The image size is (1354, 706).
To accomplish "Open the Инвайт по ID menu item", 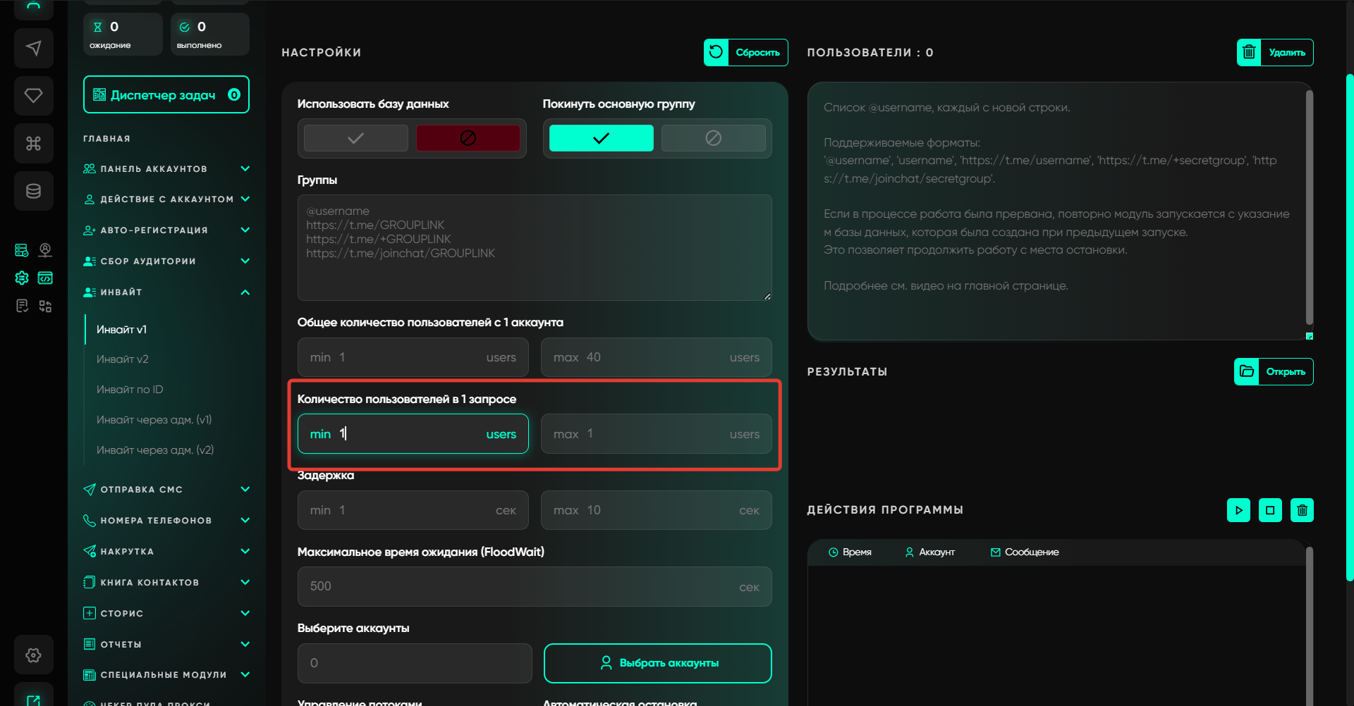I will tap(130, 390).
